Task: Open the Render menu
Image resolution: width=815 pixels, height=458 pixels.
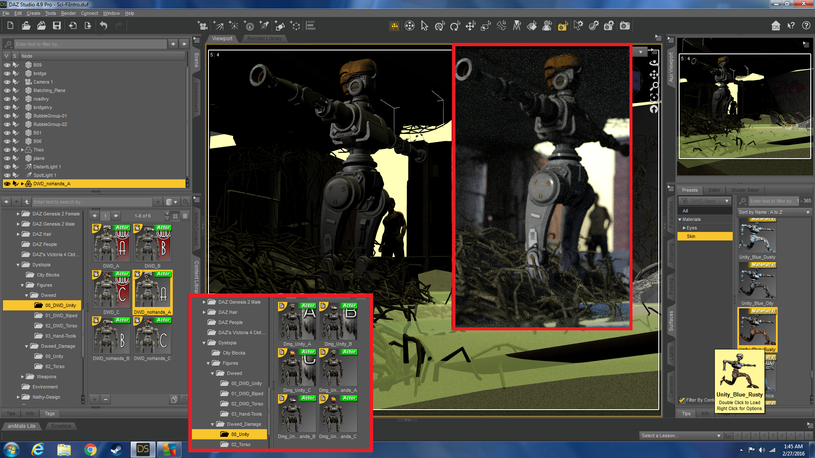Action: (x=68, y=13)
